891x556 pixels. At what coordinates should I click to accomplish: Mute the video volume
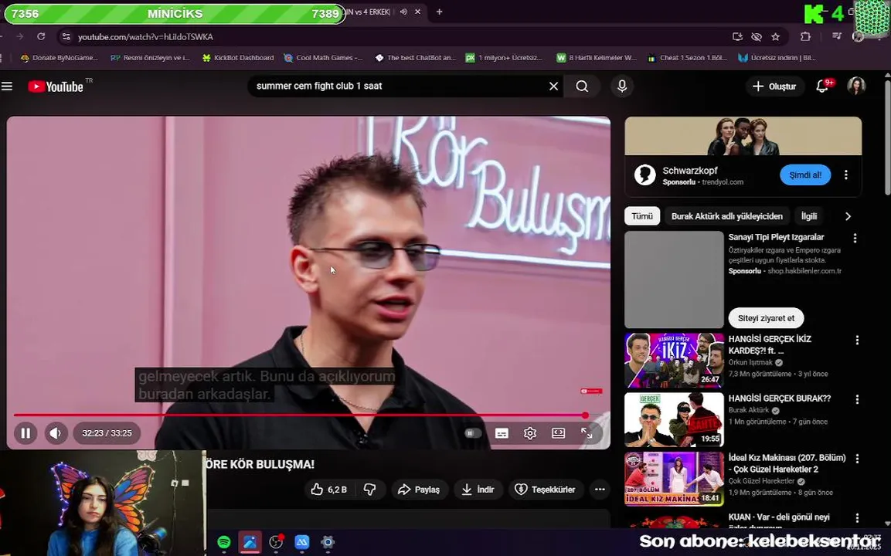tap(56, 433)
